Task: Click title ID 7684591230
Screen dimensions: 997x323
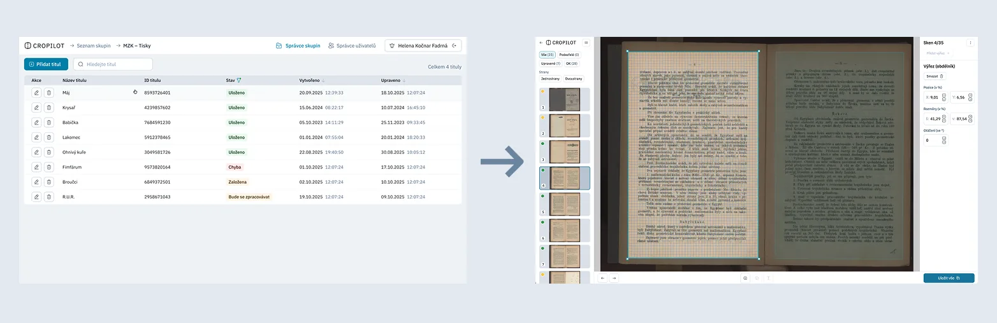Action: pos(157,122)
